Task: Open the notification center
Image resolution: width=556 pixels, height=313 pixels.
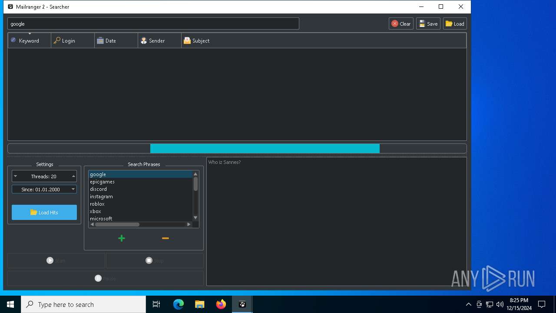Action: click(542, 304)
